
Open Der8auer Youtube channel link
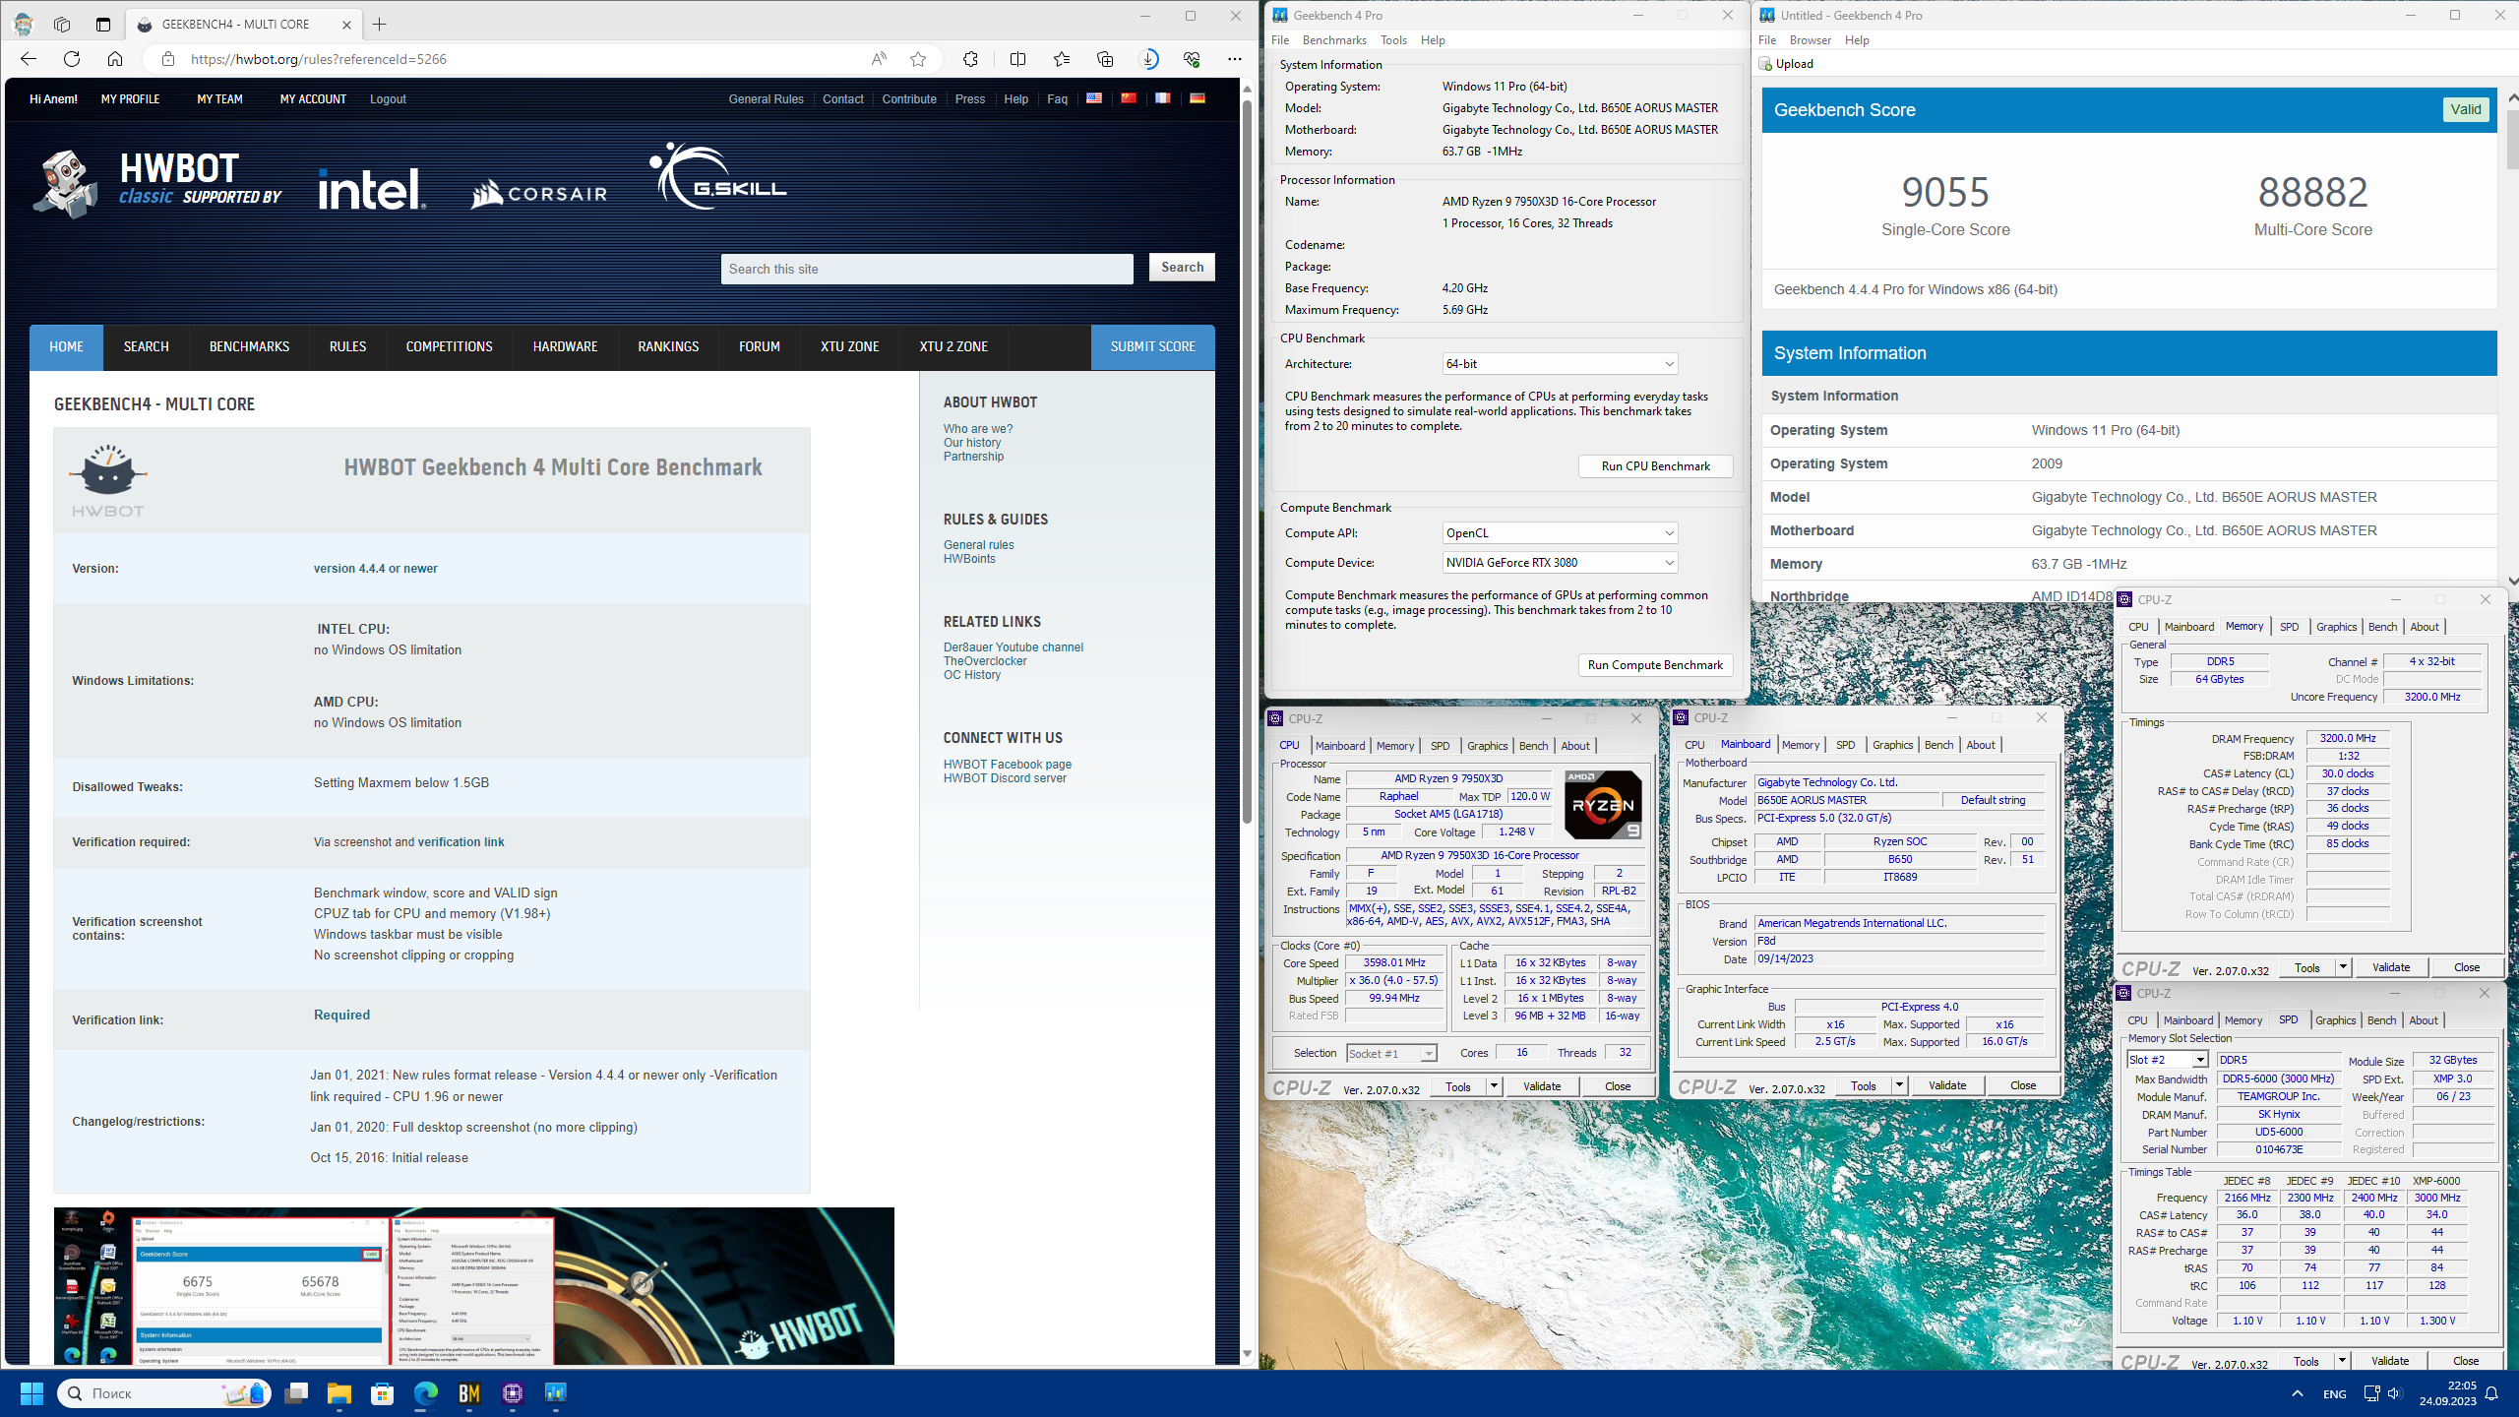[x=1013, y=647]
